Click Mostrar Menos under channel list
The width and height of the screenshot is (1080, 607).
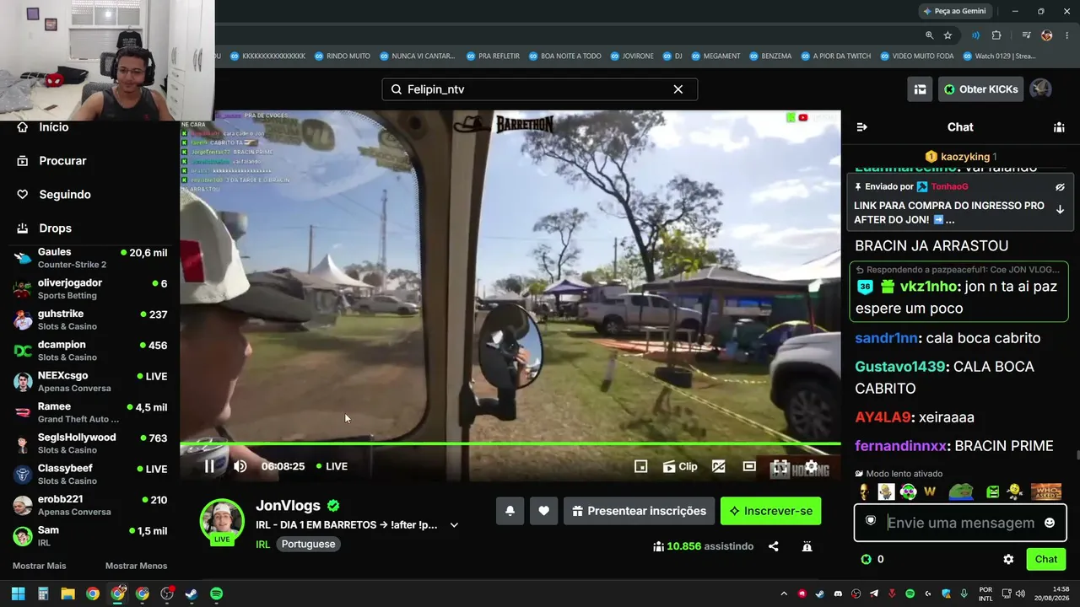tap(136, 566)
